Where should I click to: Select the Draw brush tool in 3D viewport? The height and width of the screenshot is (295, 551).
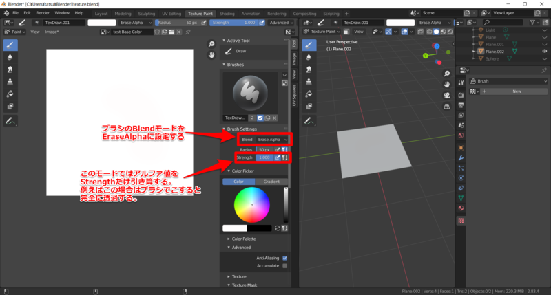[309, 45]
